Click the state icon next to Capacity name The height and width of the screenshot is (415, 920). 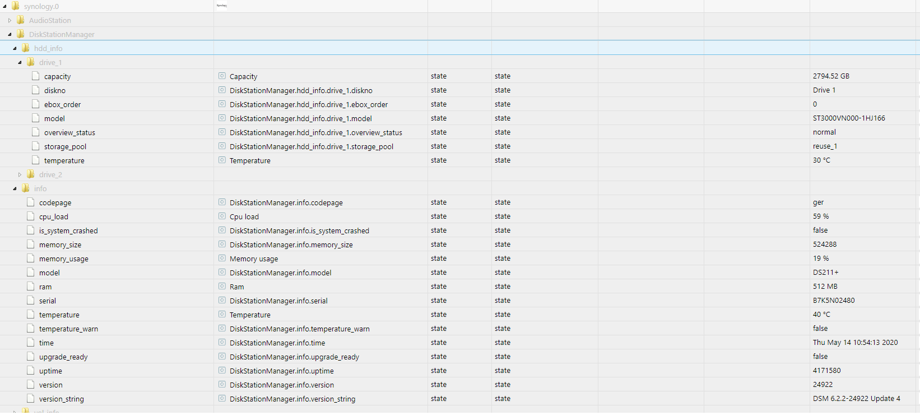[x=222, y=76]
